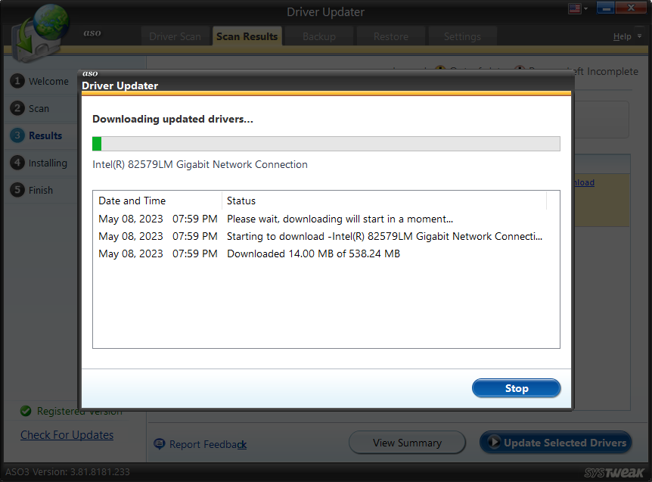The image size is (652, 482).
Task: Select the Finish step icon
Action: [17, 190]
